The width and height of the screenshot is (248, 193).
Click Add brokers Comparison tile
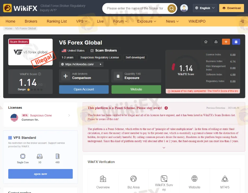click(84, 76)
